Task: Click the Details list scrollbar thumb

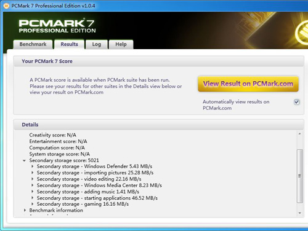Action: tap(300, 176)
